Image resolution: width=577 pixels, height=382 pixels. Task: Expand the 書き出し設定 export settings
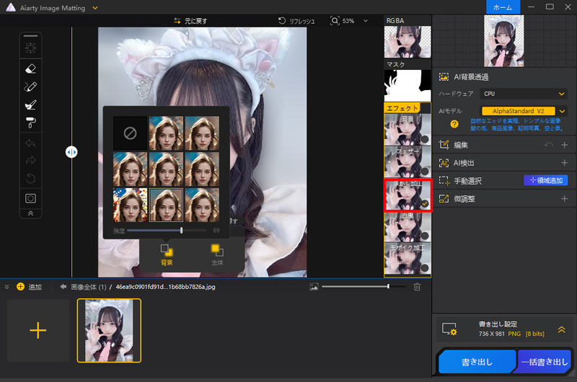[561, 329]
